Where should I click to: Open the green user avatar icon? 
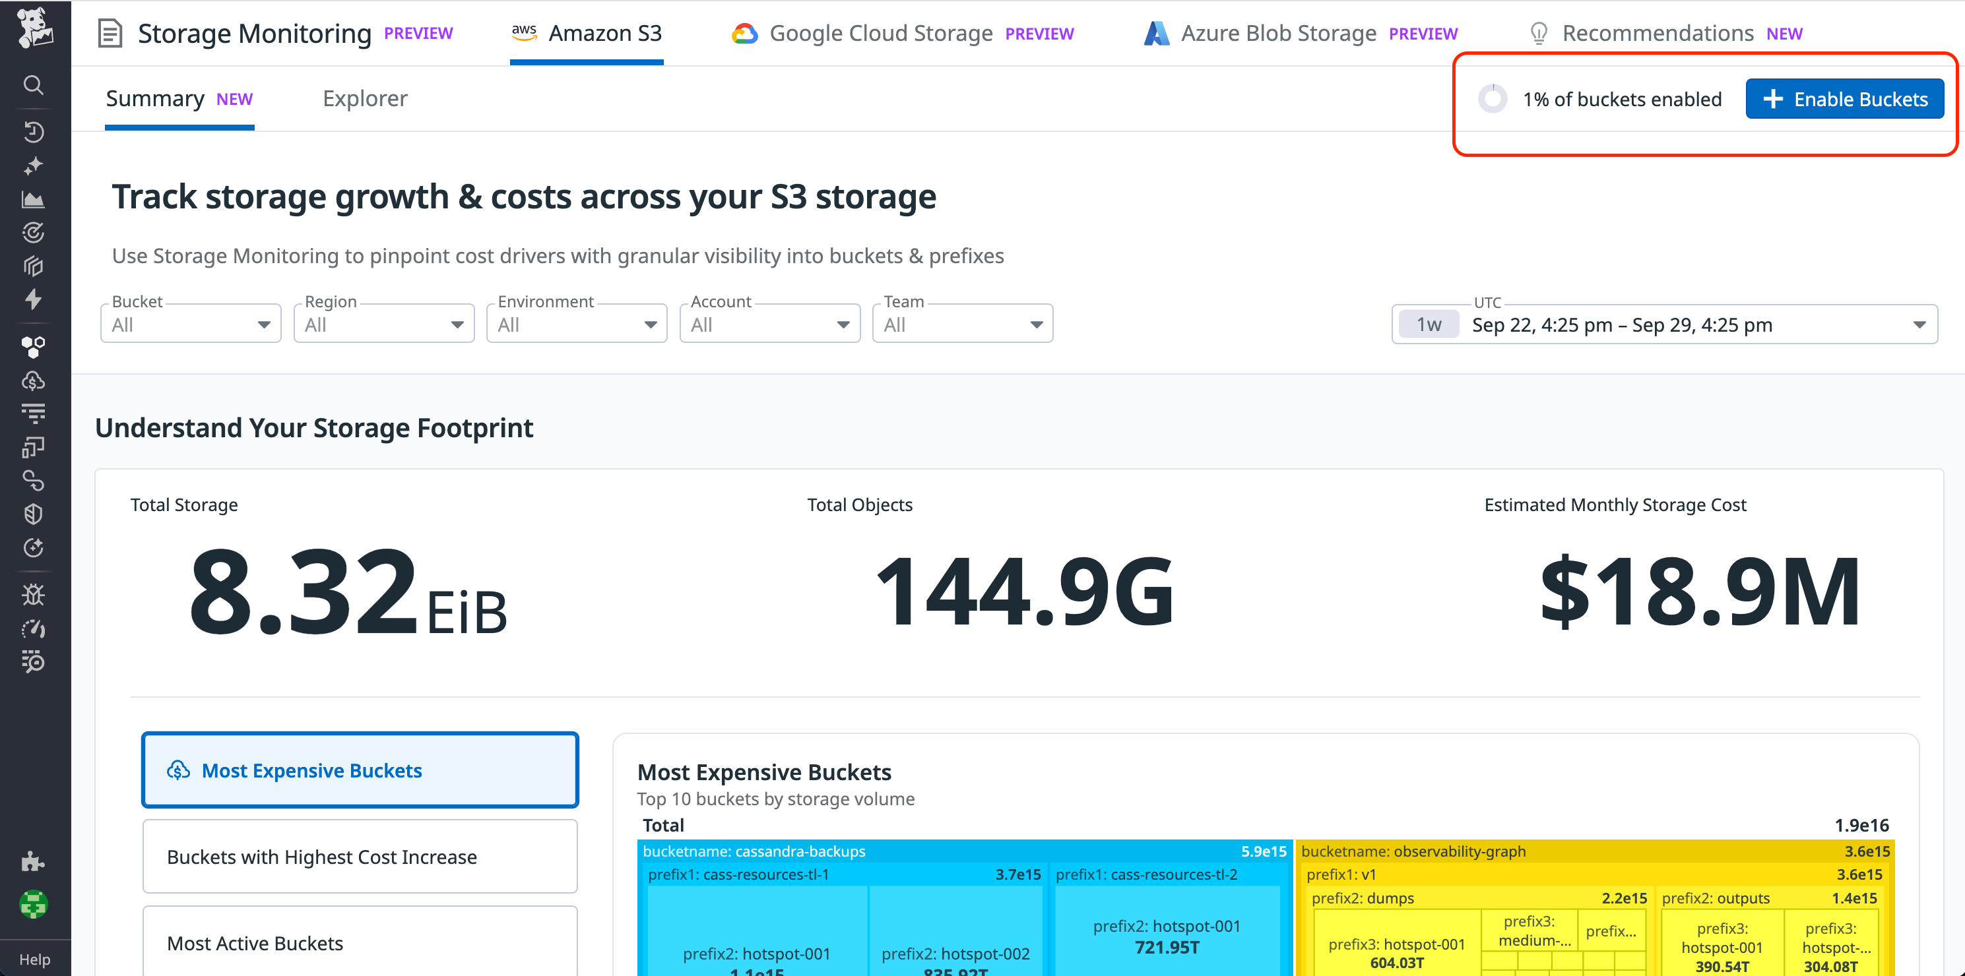pyautogui.click(x=33, y=905)
